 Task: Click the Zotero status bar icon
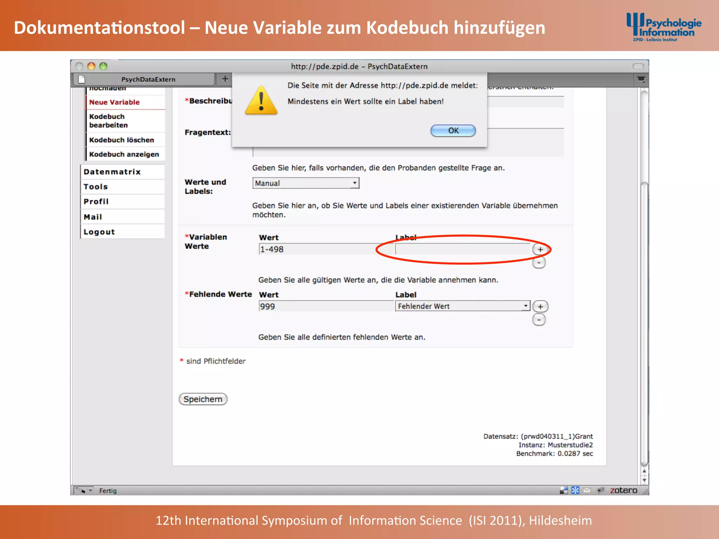tap(623, 490)
